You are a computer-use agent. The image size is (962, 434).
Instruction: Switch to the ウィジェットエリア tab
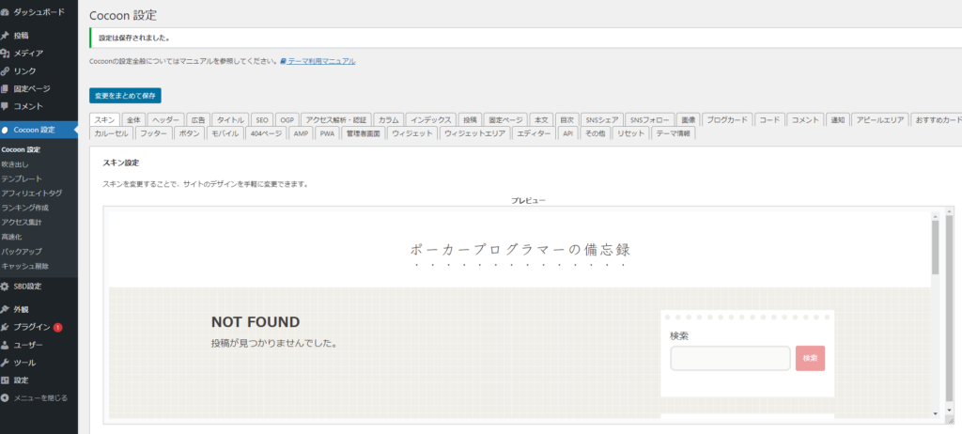pyautogui.click(x=474, y=133)
